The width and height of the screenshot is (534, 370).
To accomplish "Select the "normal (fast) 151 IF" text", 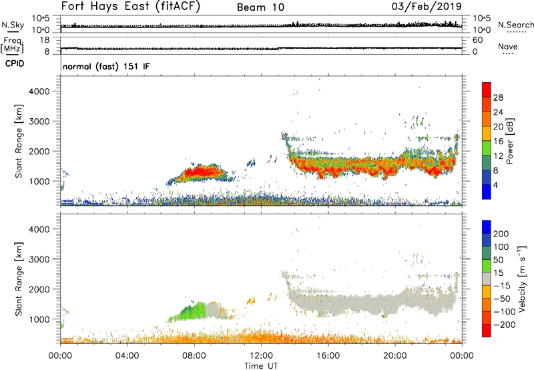I will [x=106, y=66].
